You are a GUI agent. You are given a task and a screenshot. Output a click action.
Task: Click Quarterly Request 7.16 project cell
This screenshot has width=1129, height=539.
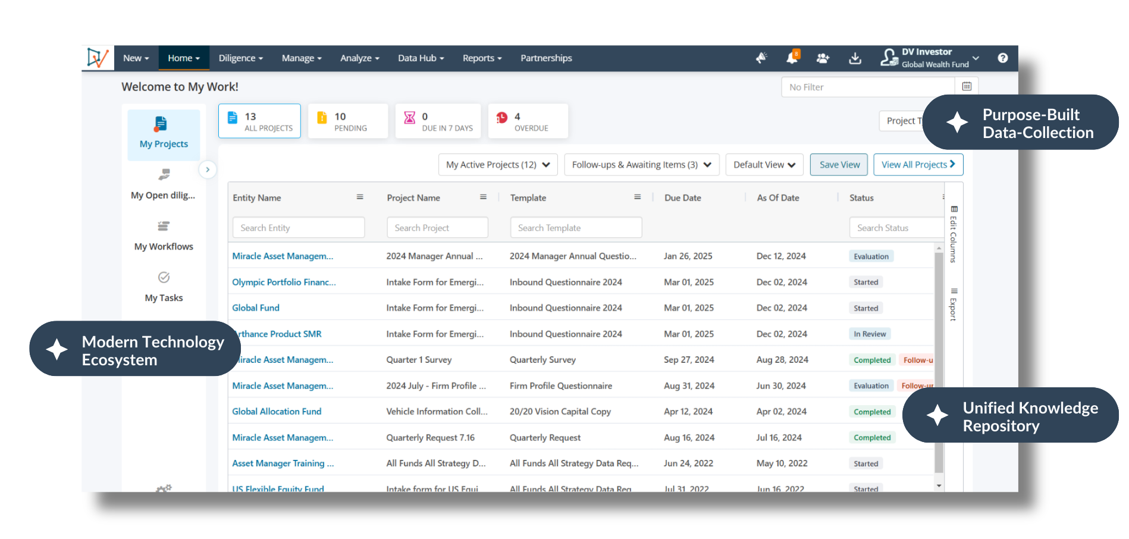click(x=430, y=437)
